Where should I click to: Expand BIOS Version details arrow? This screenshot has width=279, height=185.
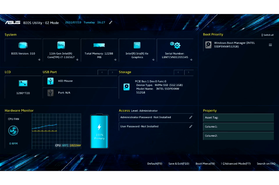tap(39, 59)
